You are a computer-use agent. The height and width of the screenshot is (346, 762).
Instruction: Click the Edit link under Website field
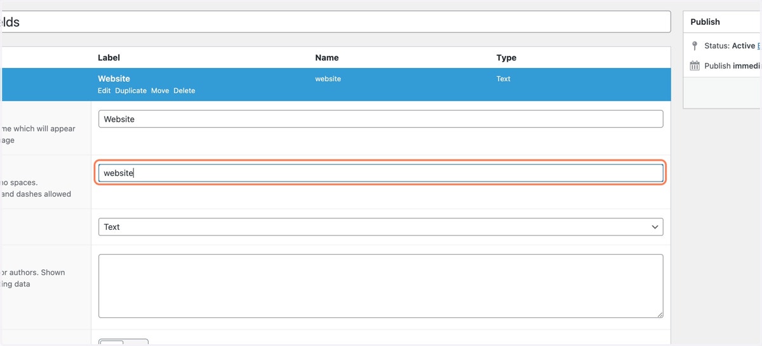click(104, 91)
